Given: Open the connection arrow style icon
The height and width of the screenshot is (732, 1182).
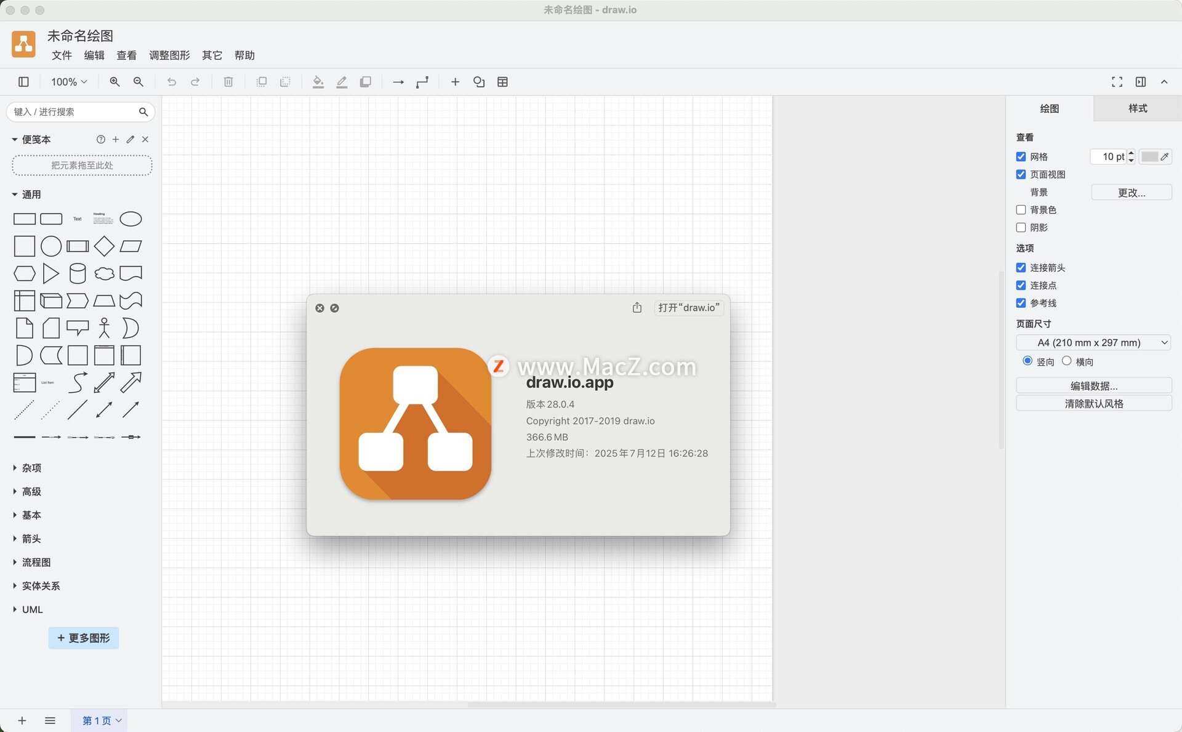Looking at the screenshot, I should (398, 82).
